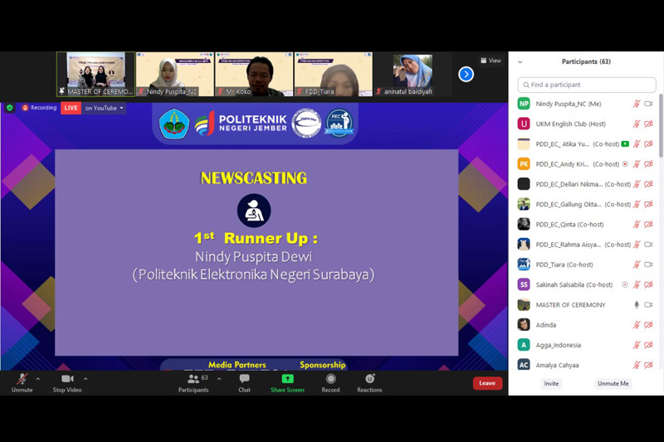
Task: Click the LIVE indicator badge
Action: (71, 108)
